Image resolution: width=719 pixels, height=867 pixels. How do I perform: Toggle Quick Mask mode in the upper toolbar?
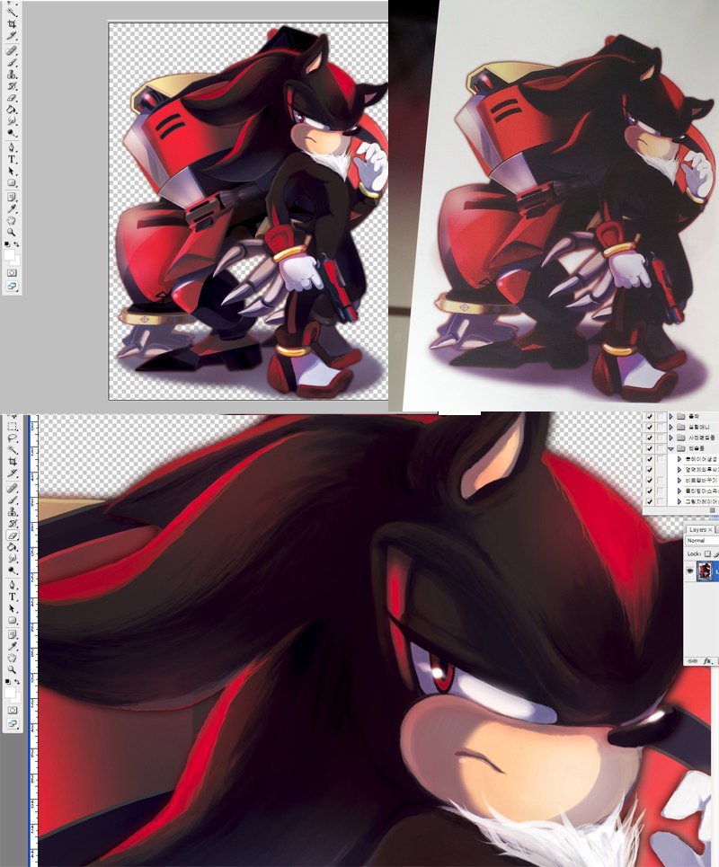(12, 272)
